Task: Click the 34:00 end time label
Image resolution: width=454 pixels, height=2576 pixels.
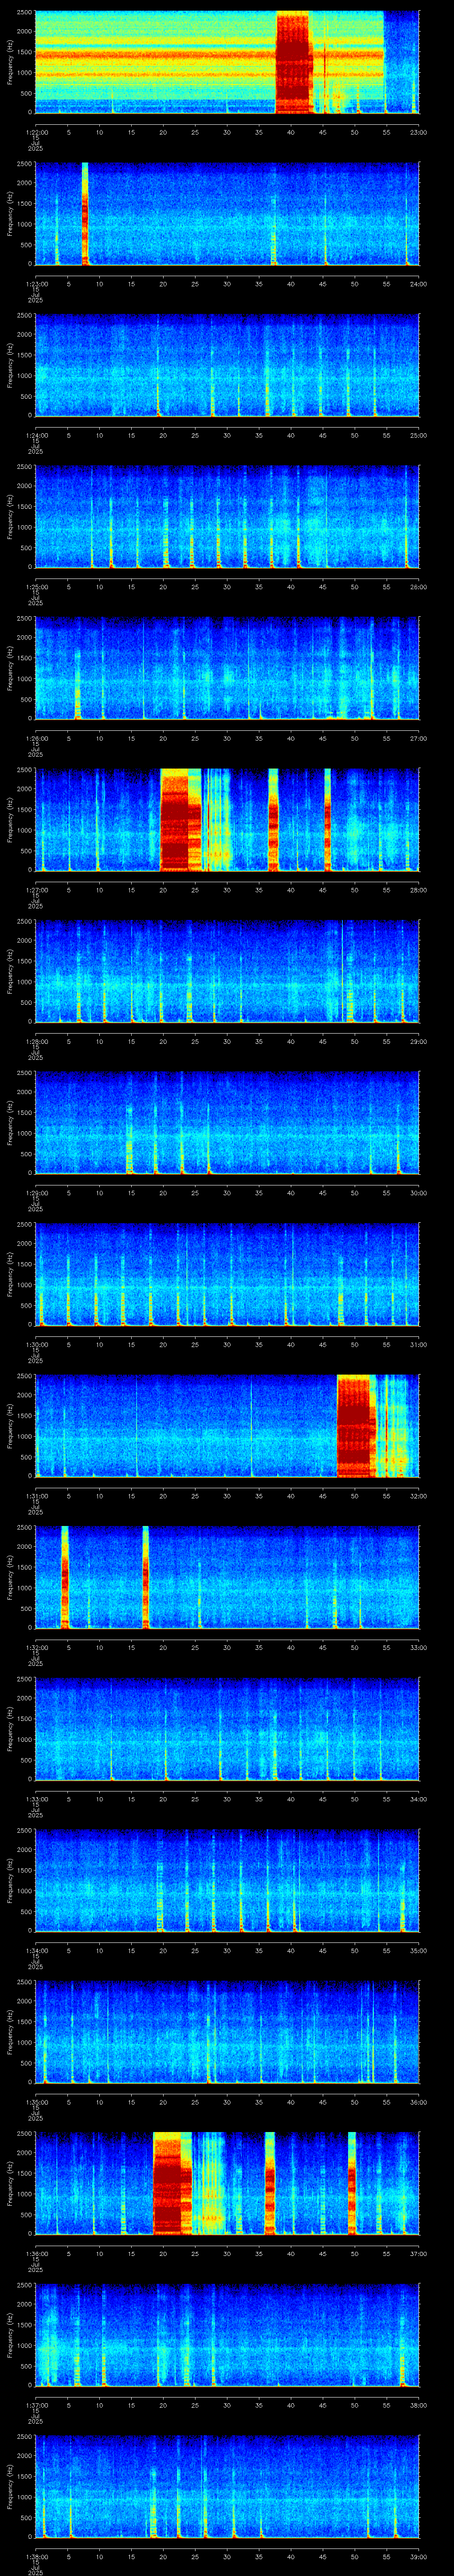Action: pos(419,1799)
